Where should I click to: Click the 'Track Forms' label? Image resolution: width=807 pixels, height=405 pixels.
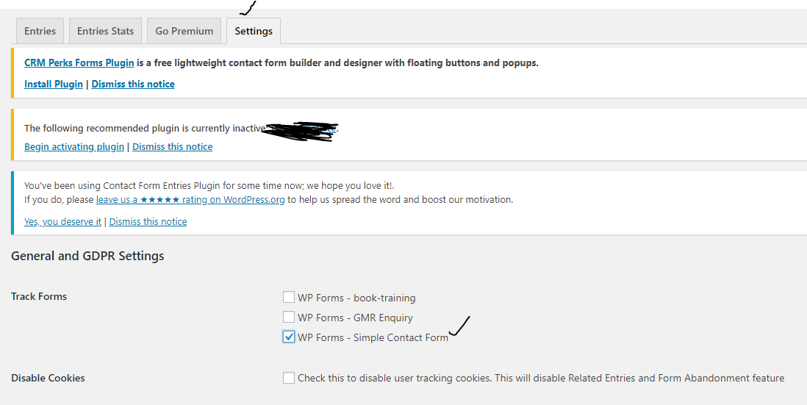click(x=39, y=296)
